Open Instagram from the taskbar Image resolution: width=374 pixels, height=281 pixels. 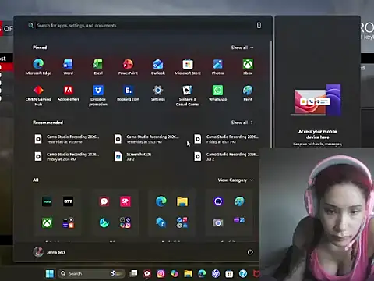(x=161, y=273)
